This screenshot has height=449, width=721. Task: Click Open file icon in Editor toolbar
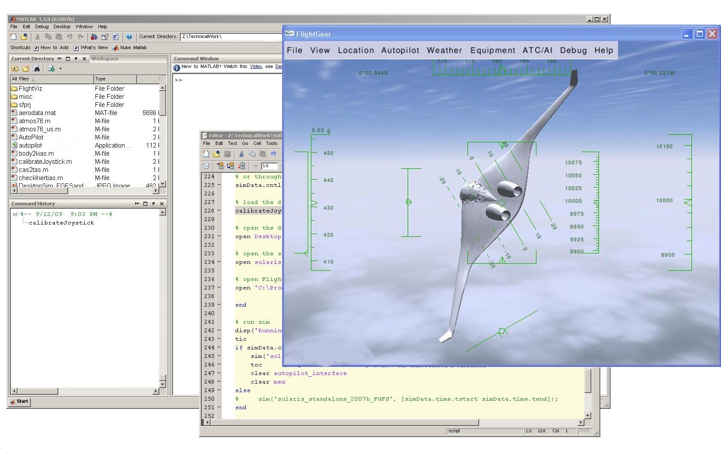pos(217,154)
